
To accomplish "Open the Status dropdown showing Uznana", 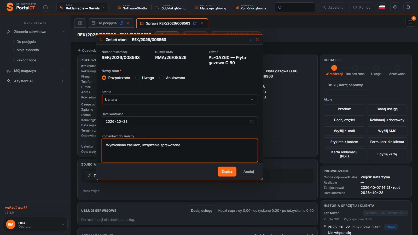I will click(x=180, y=99).
